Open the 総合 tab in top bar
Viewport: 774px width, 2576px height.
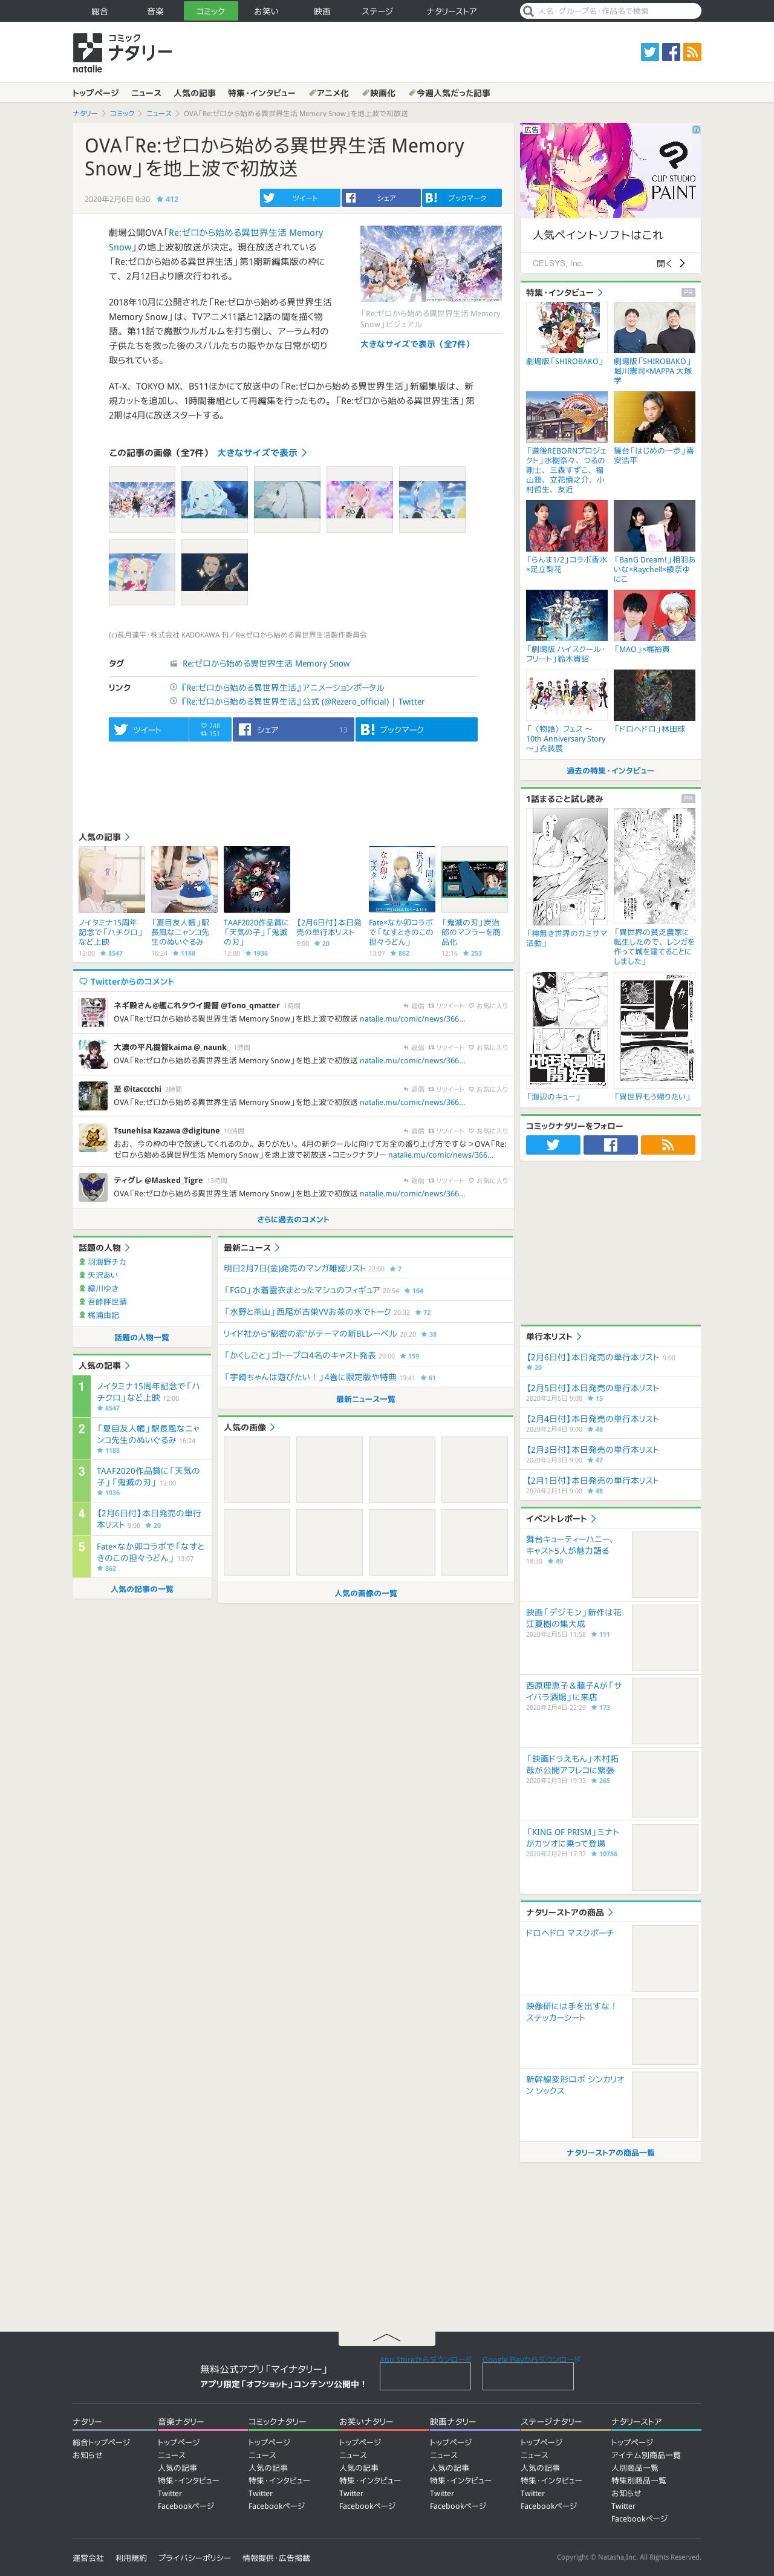pyautogui.click(x=99, y=11)
